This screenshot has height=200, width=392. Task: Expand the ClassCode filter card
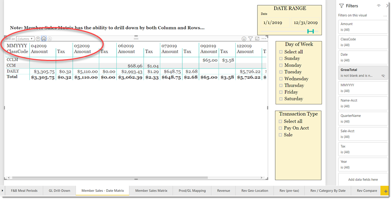[x=363, y=42]
